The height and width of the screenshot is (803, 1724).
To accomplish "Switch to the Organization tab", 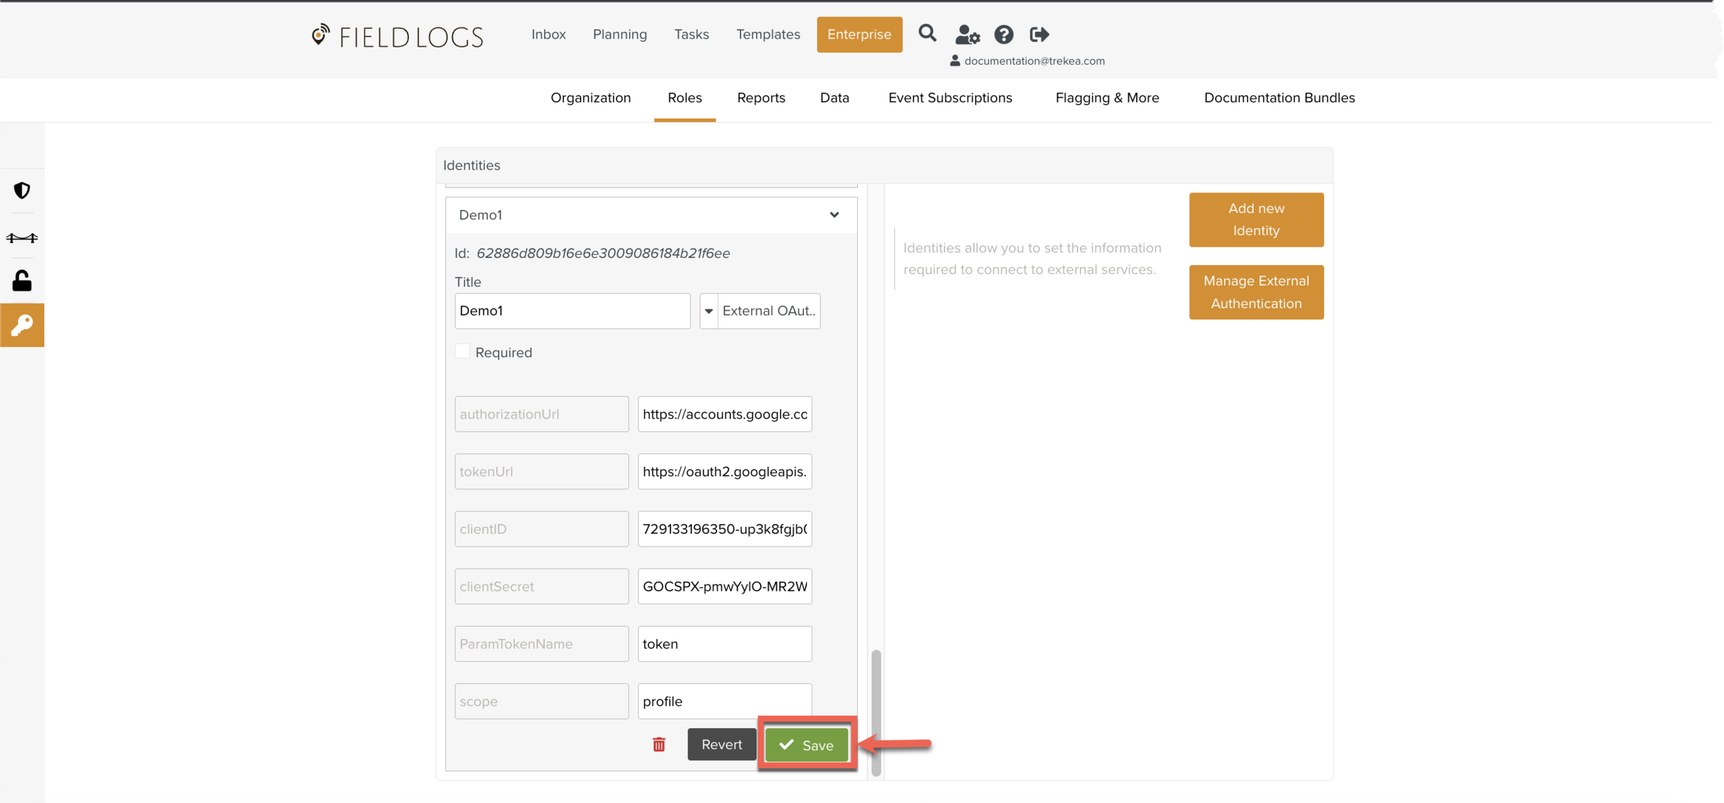I will tap(590, 98).
